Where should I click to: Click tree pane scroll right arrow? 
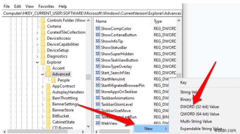83,132
